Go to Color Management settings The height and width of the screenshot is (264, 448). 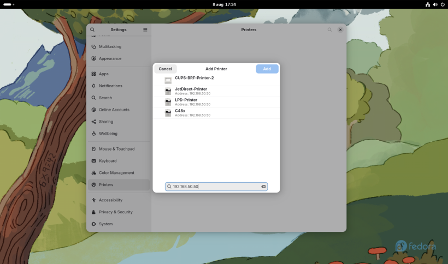point(119,173)
